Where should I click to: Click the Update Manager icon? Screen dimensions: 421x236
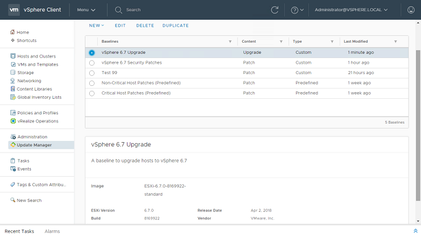point(13,145)
